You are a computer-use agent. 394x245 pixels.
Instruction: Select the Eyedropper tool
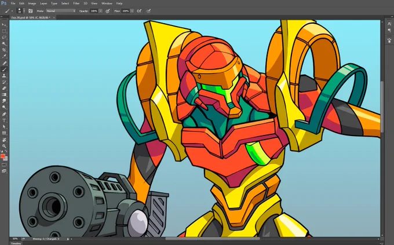click(4, 56)
